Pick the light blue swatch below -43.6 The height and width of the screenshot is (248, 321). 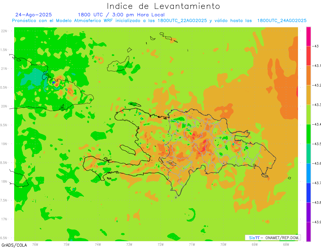pyautogui.click(x=308, y=173)
